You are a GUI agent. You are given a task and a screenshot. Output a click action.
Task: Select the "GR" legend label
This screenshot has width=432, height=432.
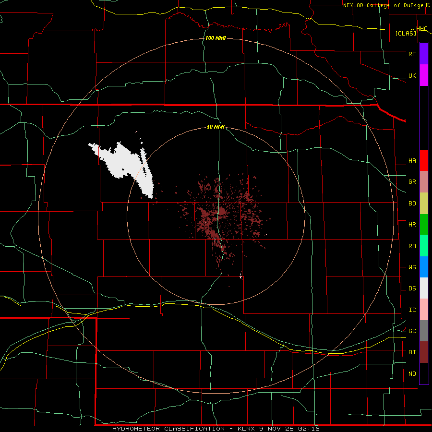[412, 182]
